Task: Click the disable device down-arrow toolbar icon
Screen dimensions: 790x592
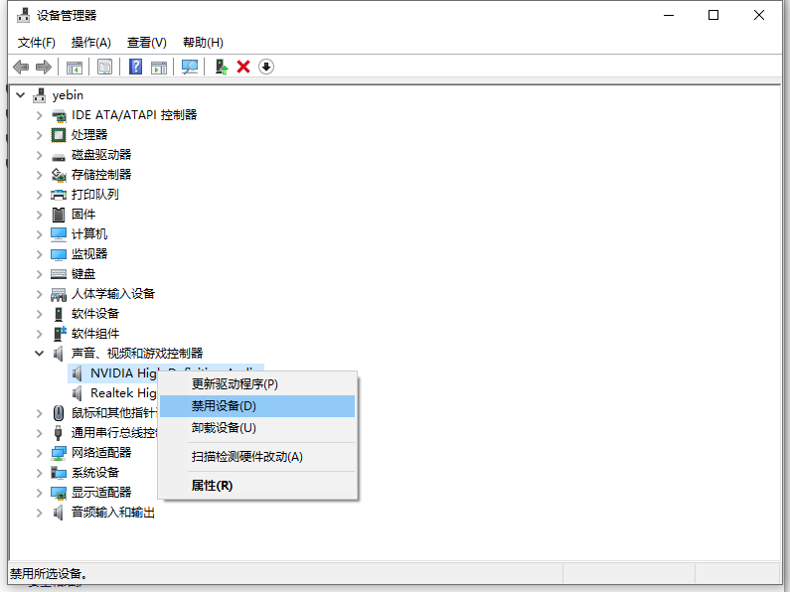Action: tap(266, 67)
